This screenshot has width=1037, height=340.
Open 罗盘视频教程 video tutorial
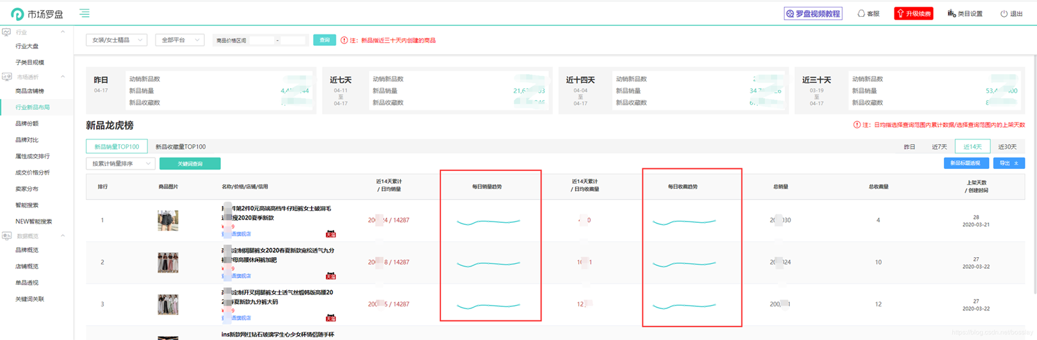(x=813, y=13)
